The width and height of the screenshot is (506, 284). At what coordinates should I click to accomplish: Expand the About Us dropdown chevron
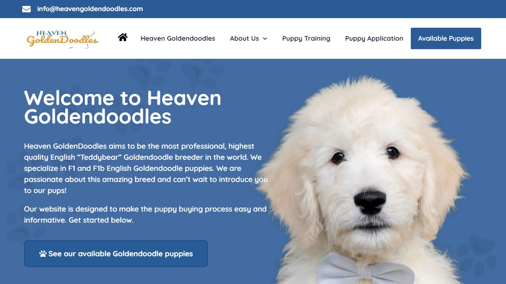(x=265, y=38)
